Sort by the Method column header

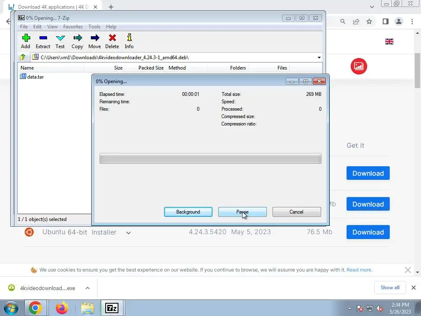[x=186, y=68]
